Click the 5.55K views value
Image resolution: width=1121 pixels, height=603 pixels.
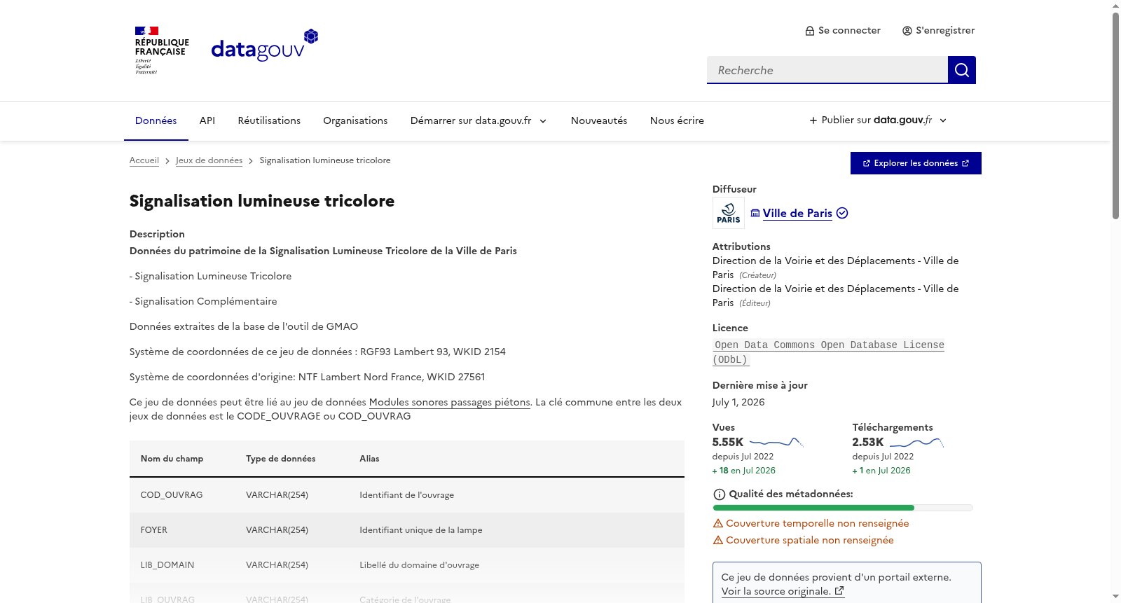[728, 442]
